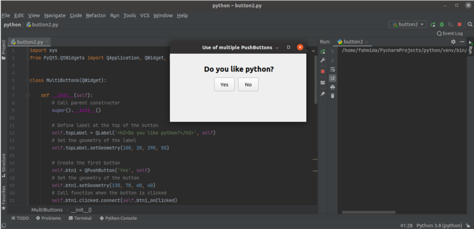Click the print icon in Run panel
Viewport: 474px width, 229px height.
[x=332, y=87]
